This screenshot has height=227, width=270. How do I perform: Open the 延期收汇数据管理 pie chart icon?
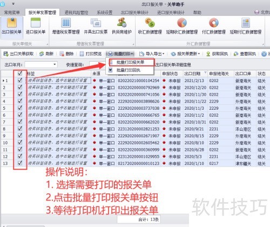(182, 23)
